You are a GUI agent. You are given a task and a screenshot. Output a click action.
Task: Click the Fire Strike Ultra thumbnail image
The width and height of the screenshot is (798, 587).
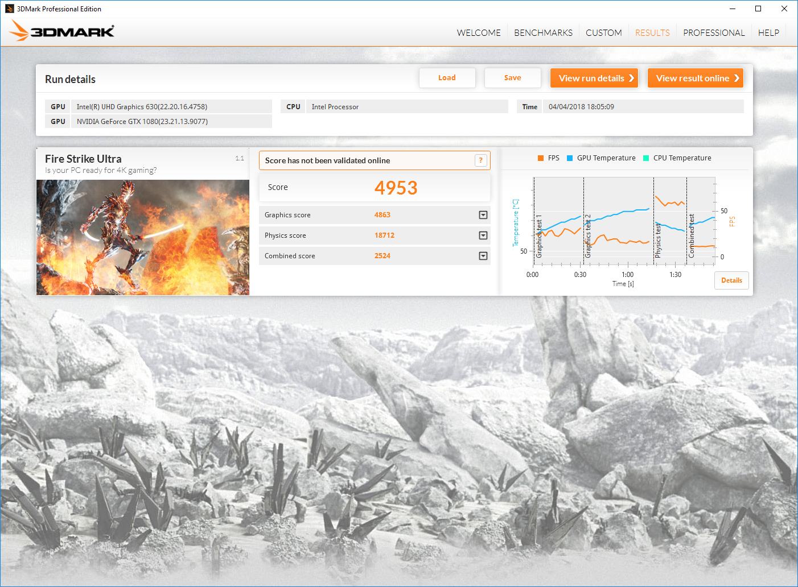(143, 238)
